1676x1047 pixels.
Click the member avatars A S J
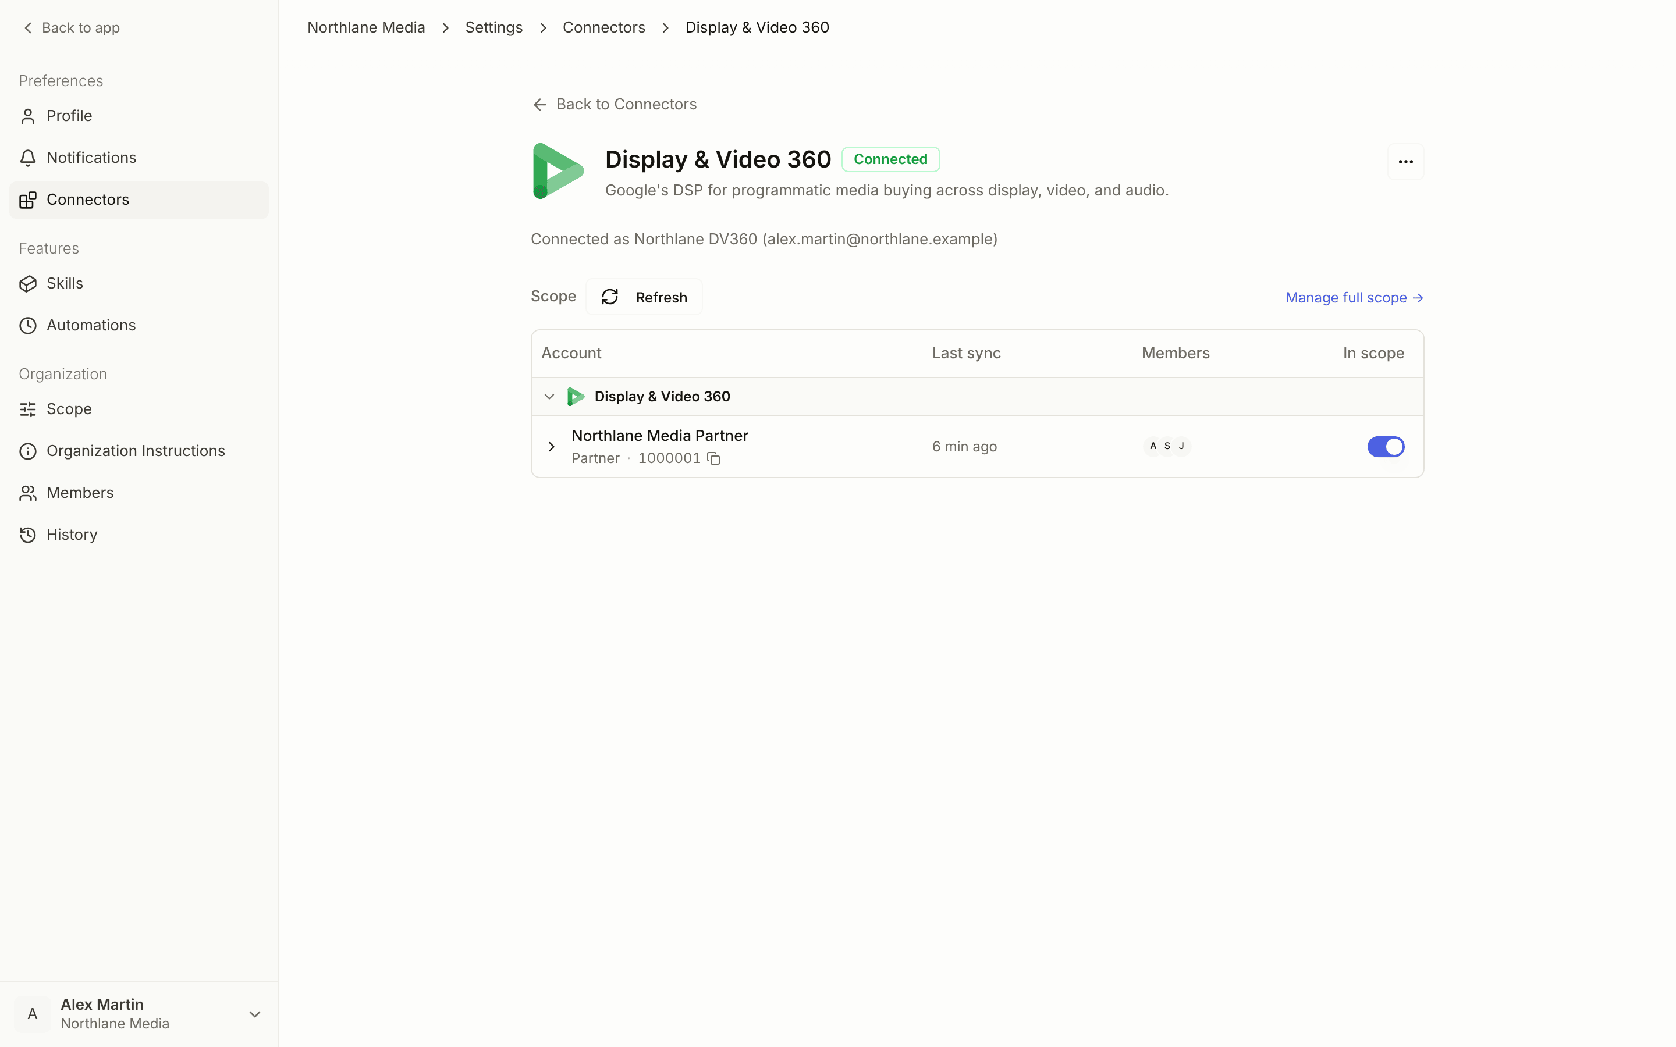pos(1167,446)
